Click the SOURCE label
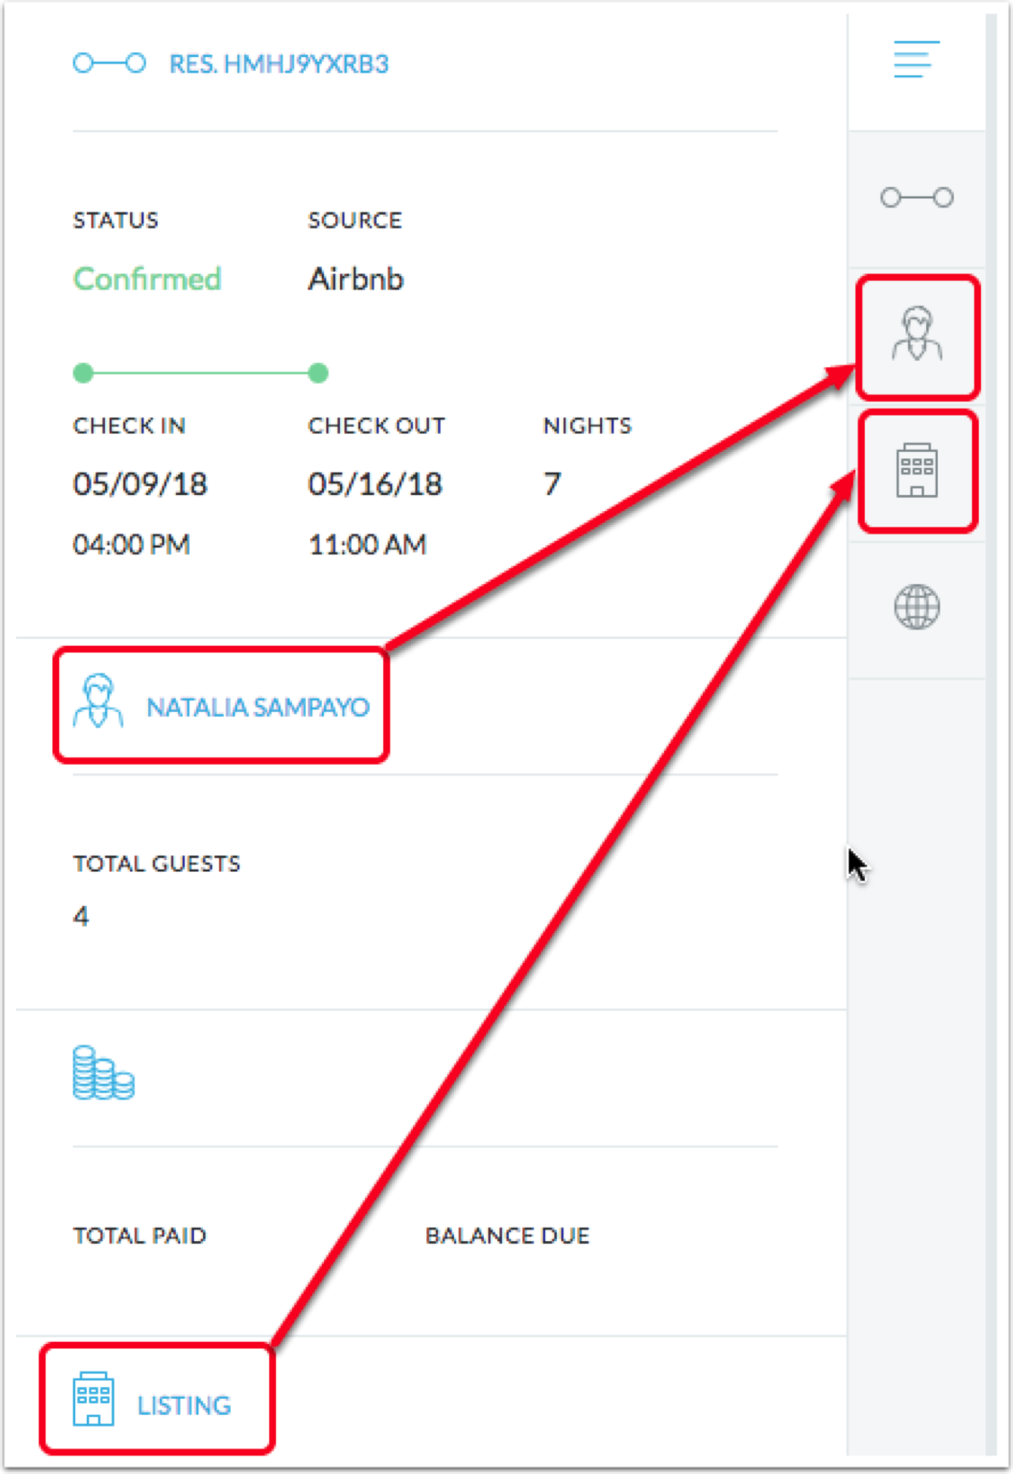The height and width of the screenshot is (1474, 1013). point(355,220)
